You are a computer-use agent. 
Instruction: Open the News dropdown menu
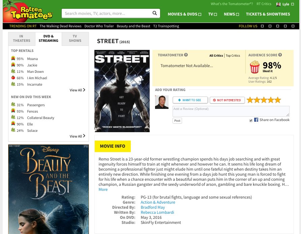click(231, 14)
